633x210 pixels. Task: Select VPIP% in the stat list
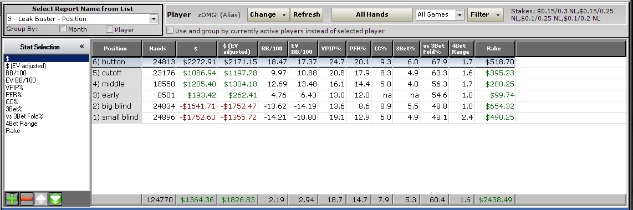[14, 87]
